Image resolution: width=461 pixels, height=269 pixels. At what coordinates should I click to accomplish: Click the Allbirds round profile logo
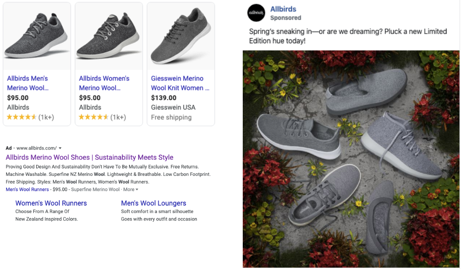click(x=256, y=13)
